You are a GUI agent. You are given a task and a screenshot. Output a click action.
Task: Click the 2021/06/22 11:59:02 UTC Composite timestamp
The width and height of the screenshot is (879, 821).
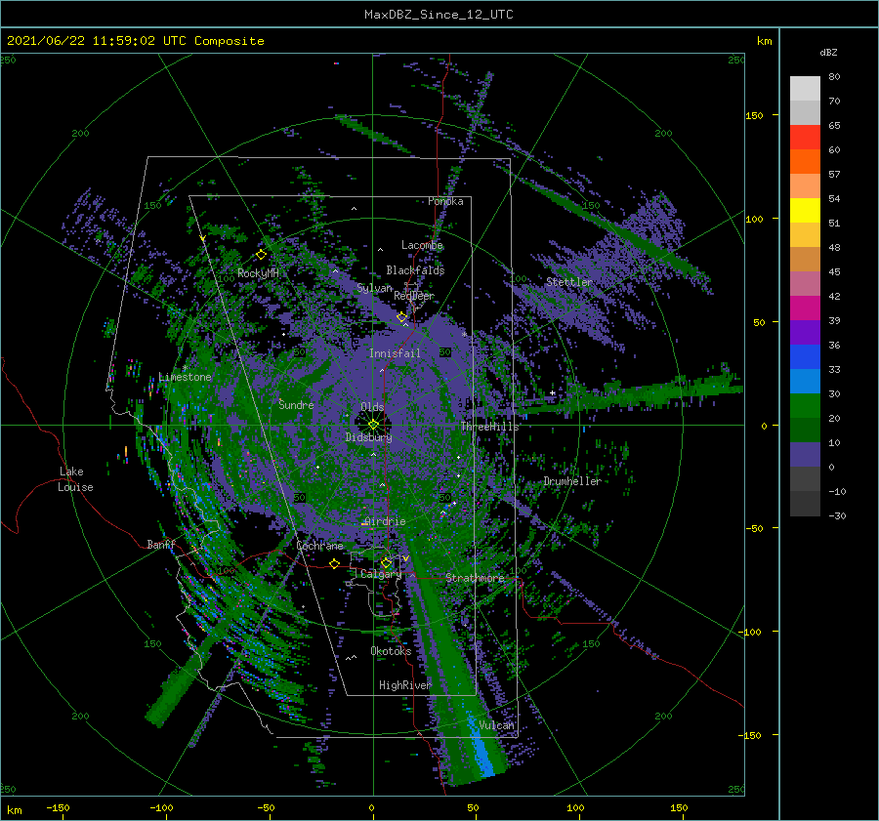(x=135, y=41)
